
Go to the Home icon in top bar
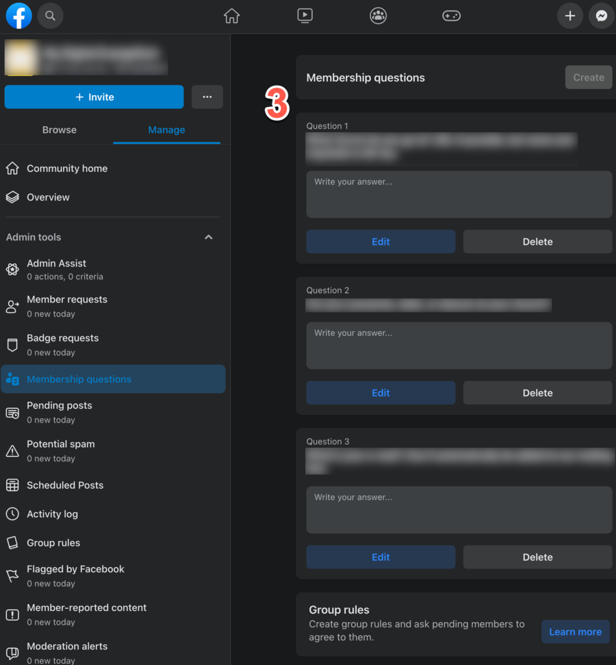(x=232, y=15)
